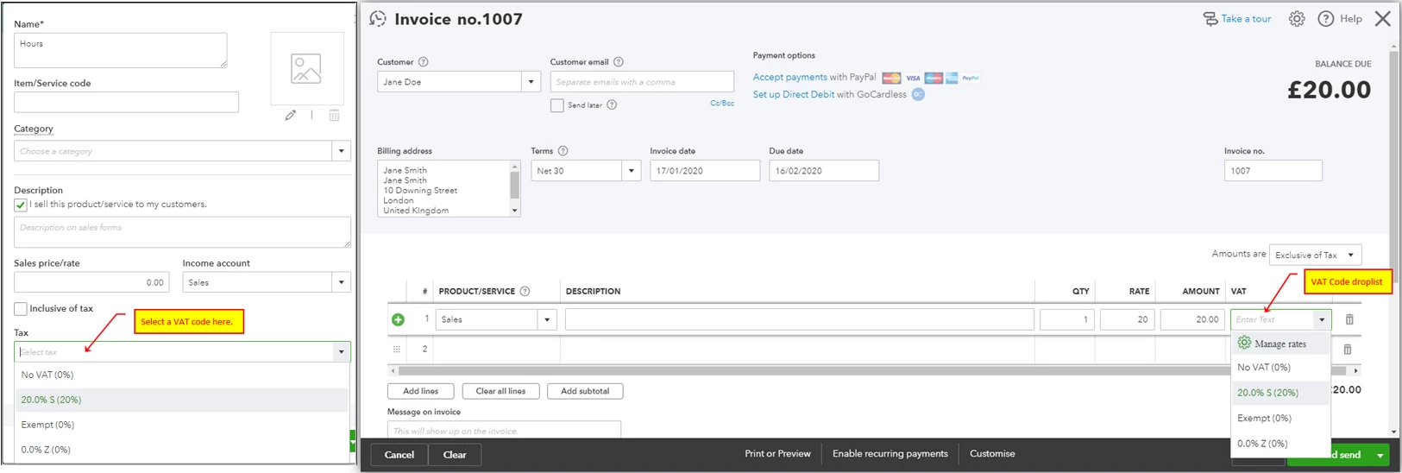Screen dimensions: 1402x473
Task: Click the Help question mark icon
Action: 1326,19
